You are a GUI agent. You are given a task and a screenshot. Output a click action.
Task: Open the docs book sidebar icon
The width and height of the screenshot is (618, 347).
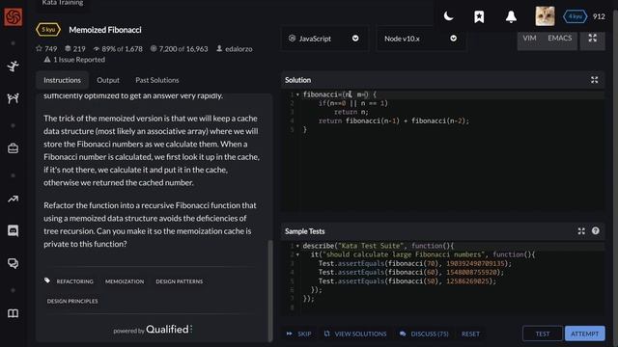click(13, 313)
